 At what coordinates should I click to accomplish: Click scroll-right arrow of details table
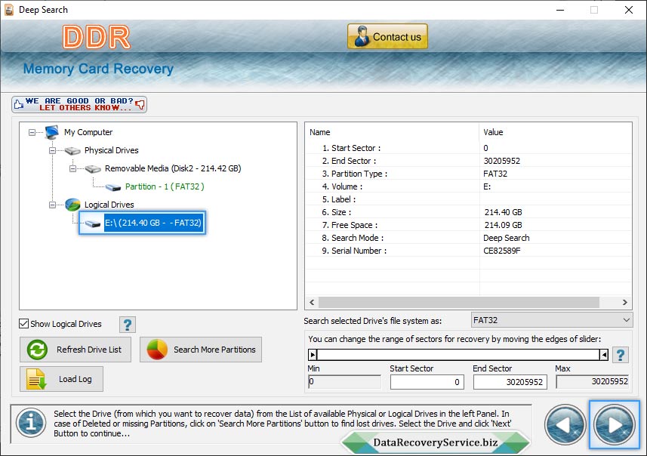point(624,303)
